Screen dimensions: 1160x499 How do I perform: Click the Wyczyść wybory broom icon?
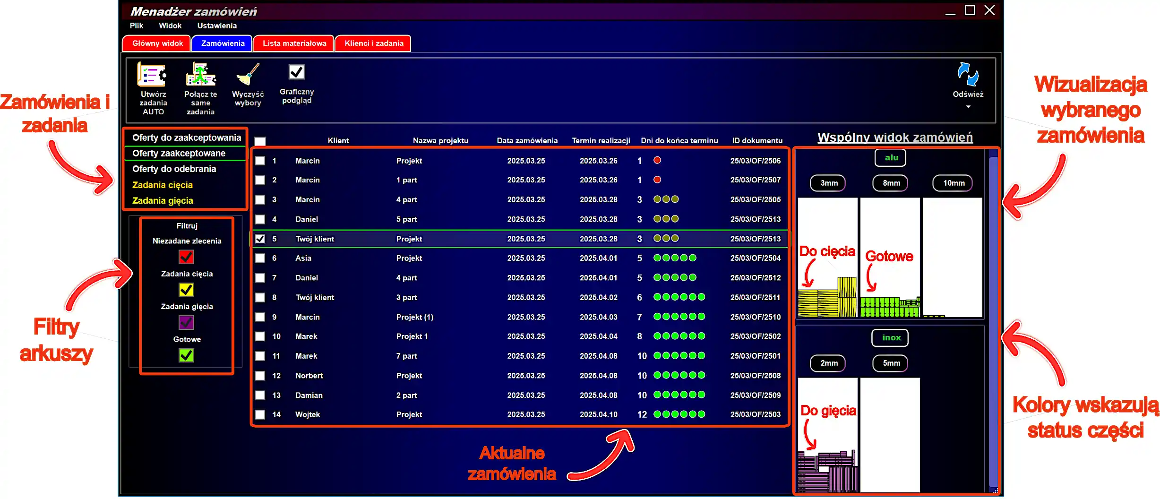click(x=248, y=75)
